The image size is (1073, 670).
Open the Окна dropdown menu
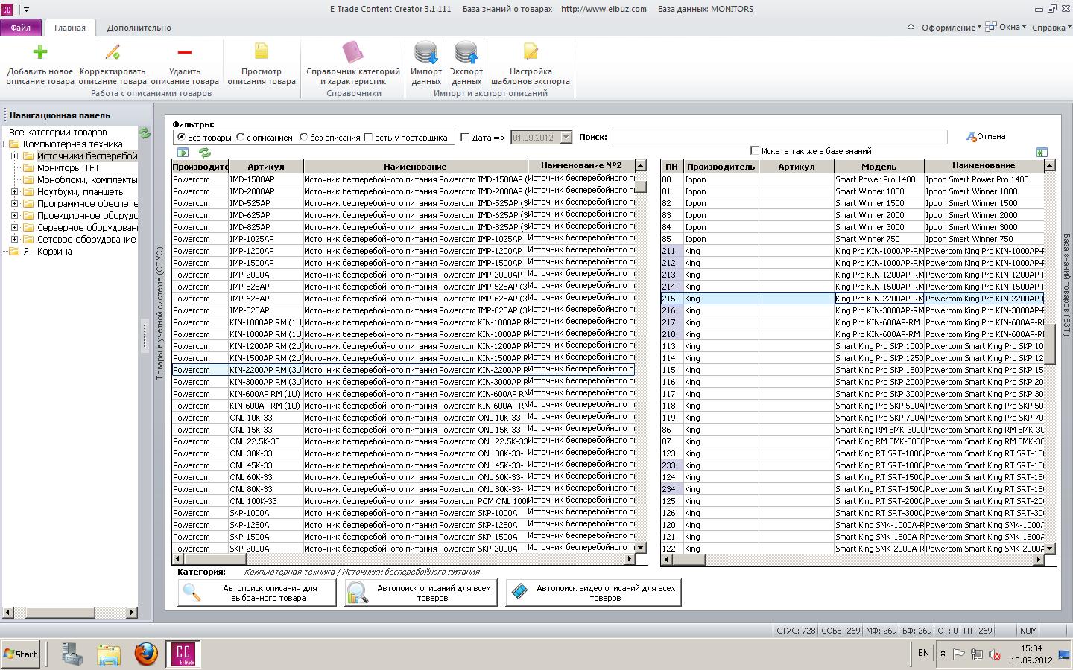click(x=1006, y=27)
